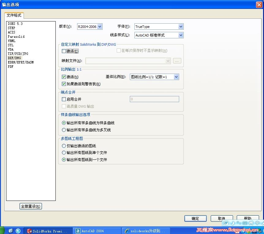The height and width of the screenshot is (234, 264).
Task: Open the 映射文件 dropdown arrow
Action: 168,61
